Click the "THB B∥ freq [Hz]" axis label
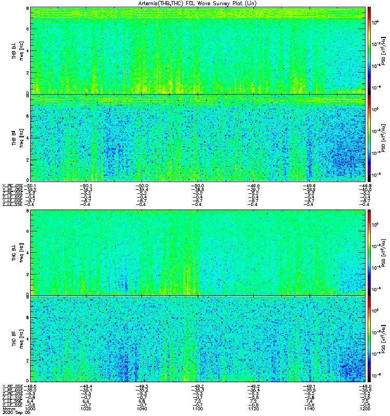Viewport: 390px width, 416px height. tap(18, 138)
